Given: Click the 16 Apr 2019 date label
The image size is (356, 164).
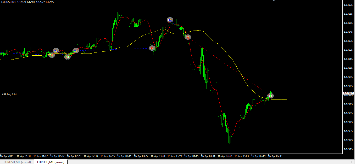Looking at the screenshot, I should pyautogui.click(x=7, y=156).
